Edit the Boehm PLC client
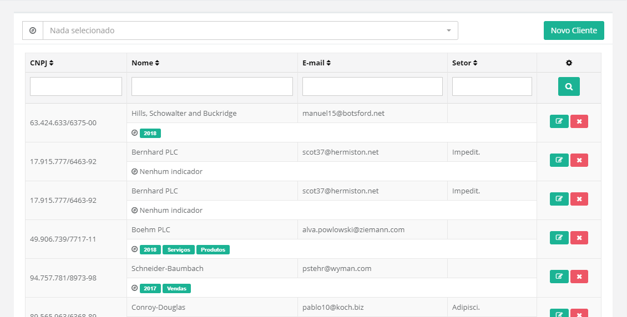Image resolution: width=627 pixels, height=317 pixels. 559,238
